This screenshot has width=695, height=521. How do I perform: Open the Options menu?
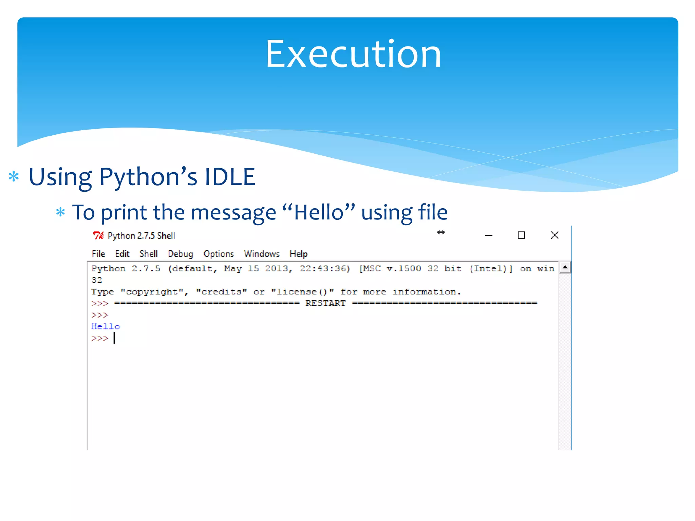219,254
